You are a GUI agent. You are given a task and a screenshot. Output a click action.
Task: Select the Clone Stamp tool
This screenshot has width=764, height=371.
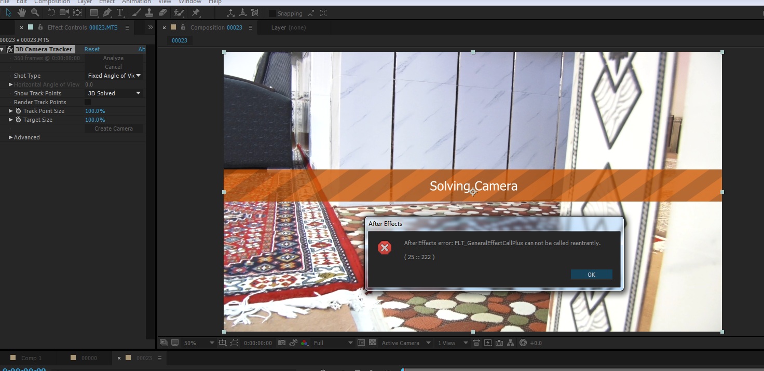[149, 12]
